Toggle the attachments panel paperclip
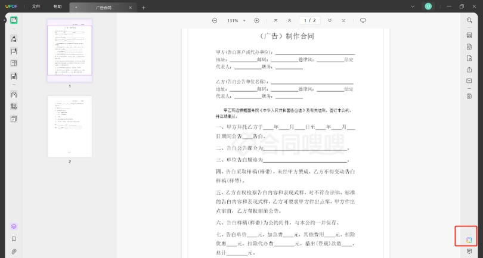483x258 pixels. click(14, 251)
